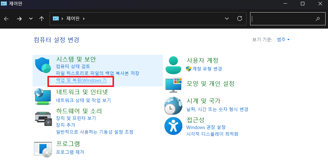328x165 pixels.
Task: Open 접근성 category heading
Action: [195, 120]
